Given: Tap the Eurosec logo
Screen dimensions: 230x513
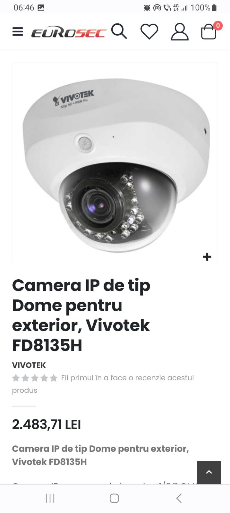Looking at the screenshot, I should click(69, 33).
